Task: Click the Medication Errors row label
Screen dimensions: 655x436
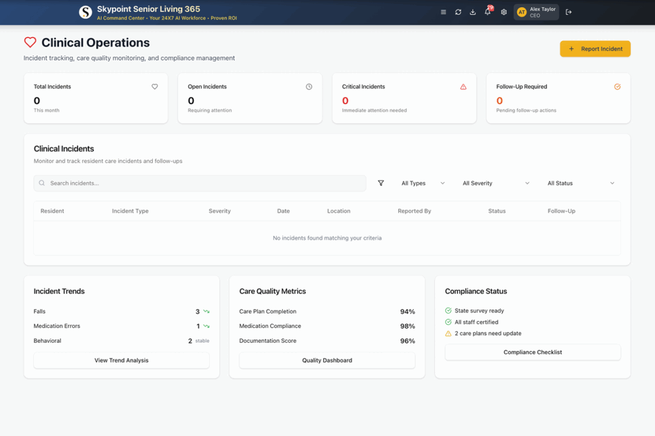Action: pos(57,326)
